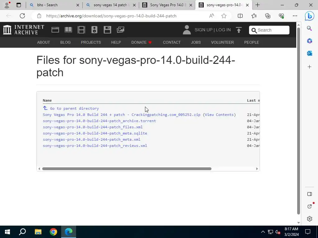
Task: Toggle the sidebar visibility icon
Action: click(309, 194)
